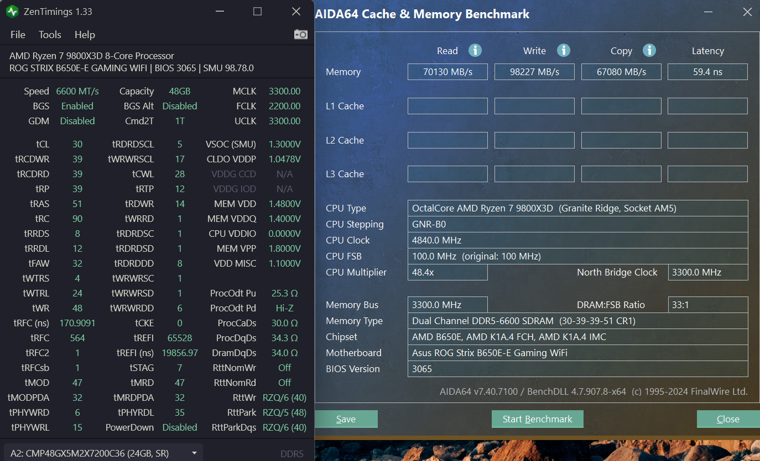
Task: Click the Close button in AIDA64
Action: click(728, 419)
